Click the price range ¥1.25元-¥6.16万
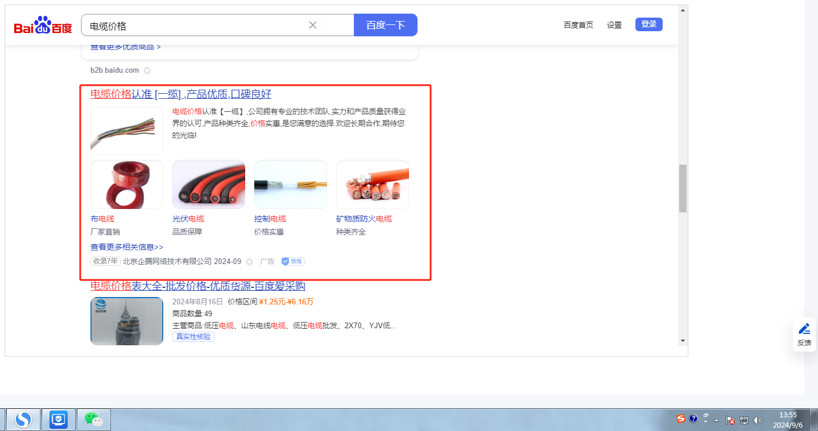818x431 pixels. pos(286,302)
